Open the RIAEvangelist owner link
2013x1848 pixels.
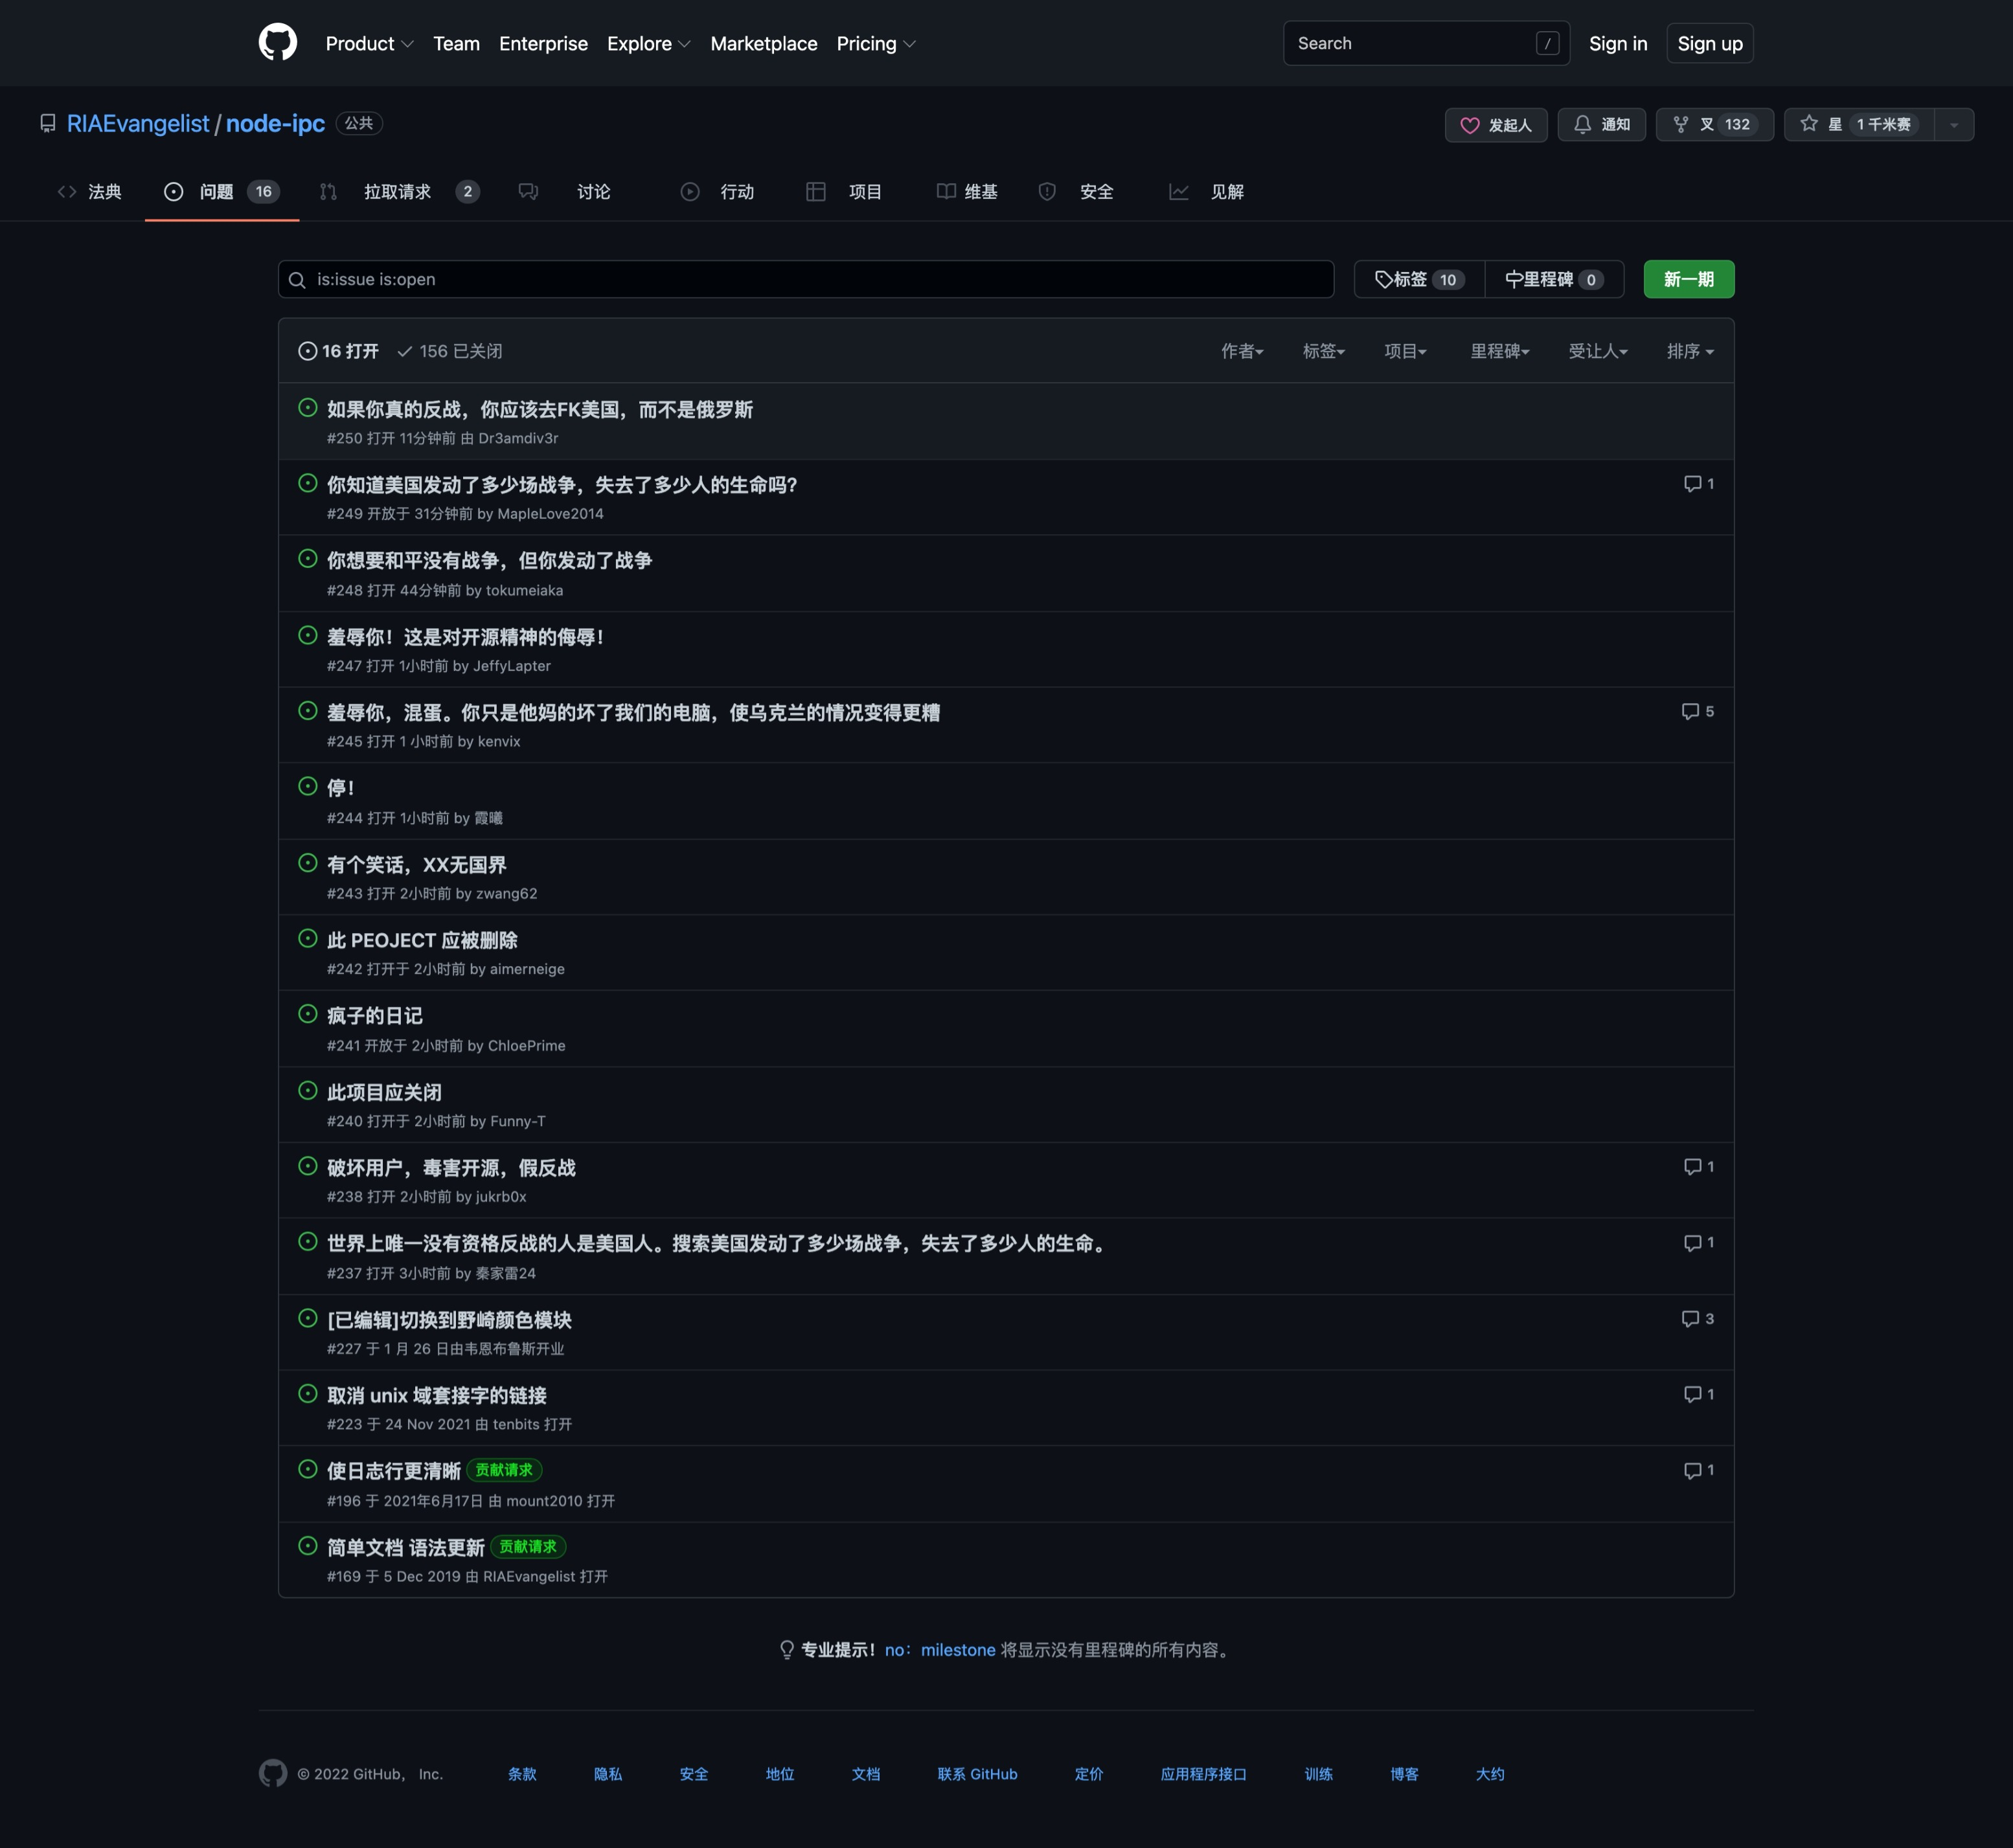[138, 123]
